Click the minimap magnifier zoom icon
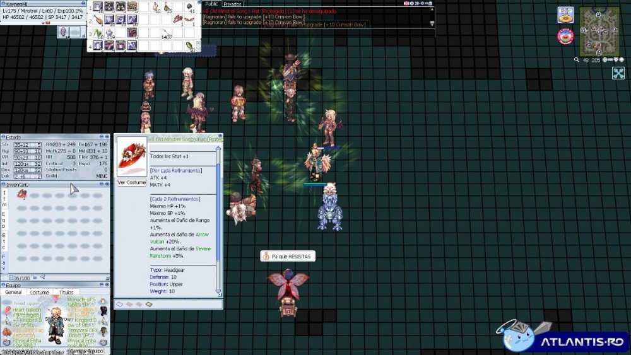Image resolution: width=631 pixels, height=355 pixels. [577, 60]
